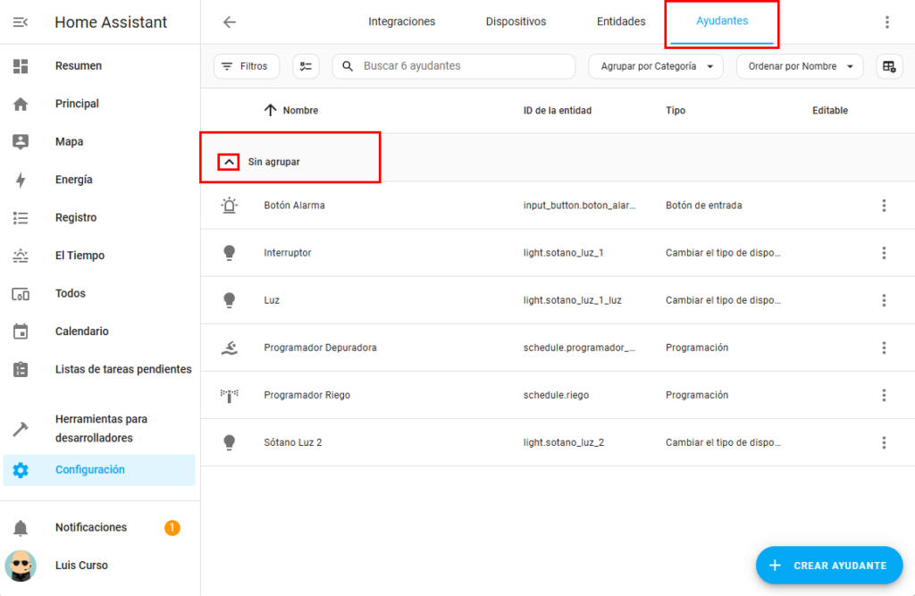Click the Crear Ayudante button
Viewport: 915px width, 596px height.
point(828,565)
